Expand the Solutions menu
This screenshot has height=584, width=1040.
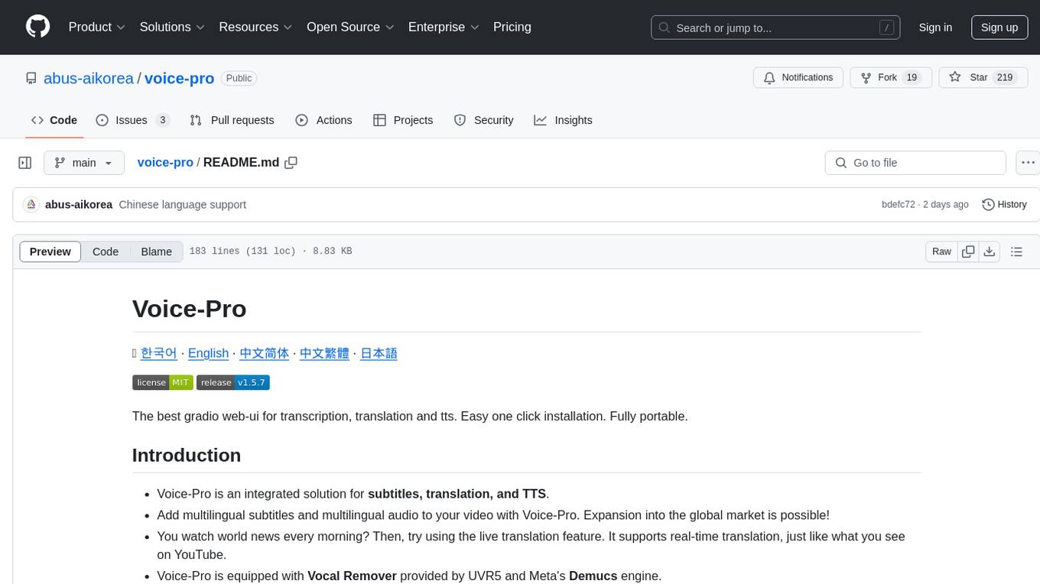coord(172,27)
